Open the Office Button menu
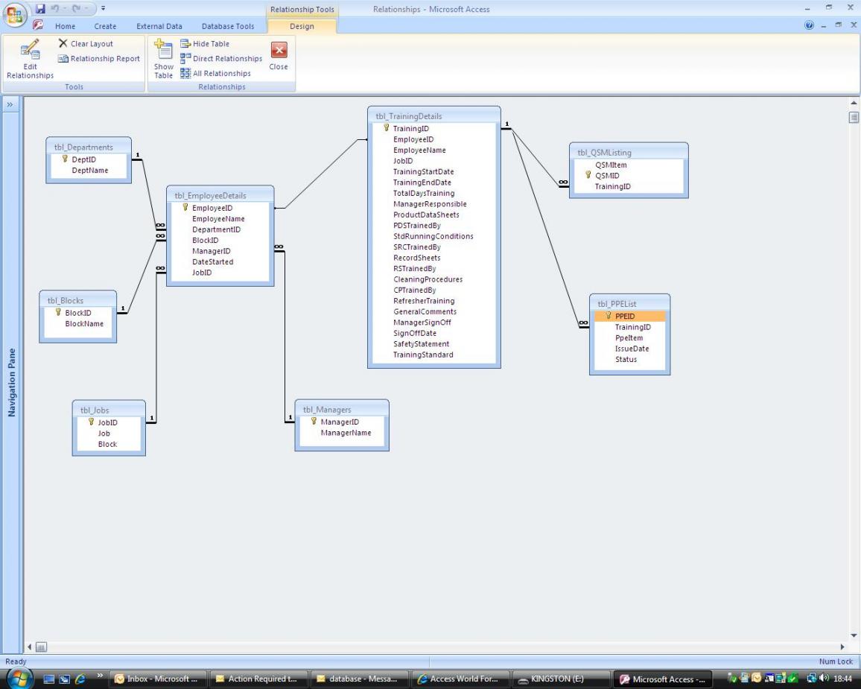 click(x=15, y=15)
